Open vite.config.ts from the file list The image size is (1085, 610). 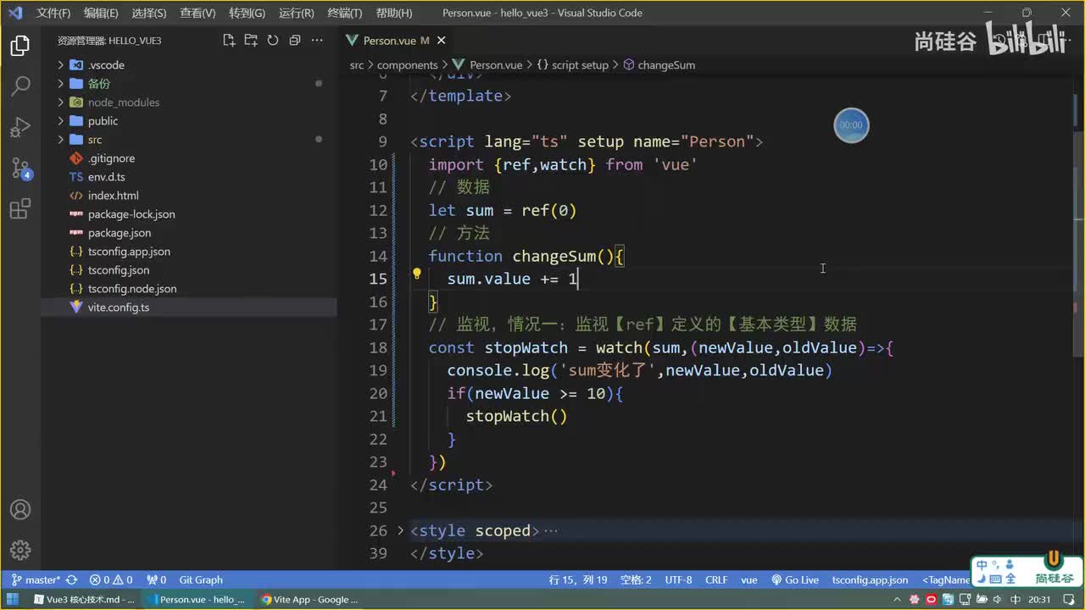[118, 308]
